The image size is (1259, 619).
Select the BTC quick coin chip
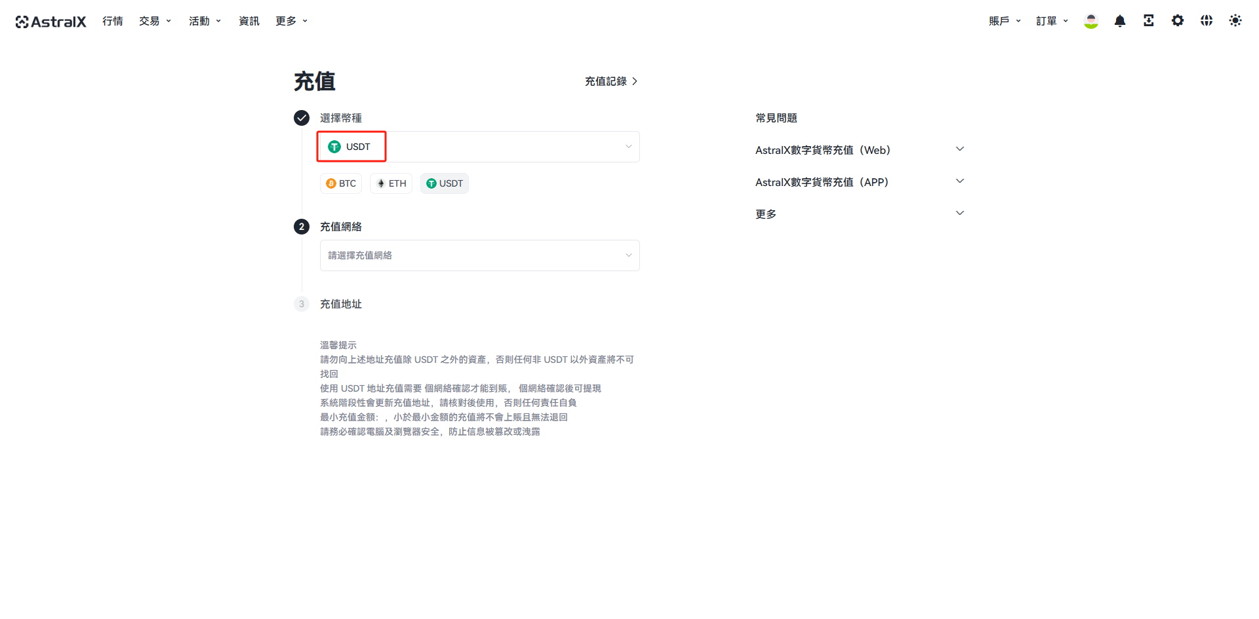click(341, 183)
